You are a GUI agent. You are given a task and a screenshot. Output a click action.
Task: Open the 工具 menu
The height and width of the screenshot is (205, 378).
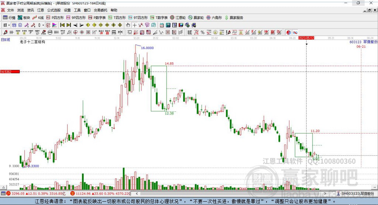(77, 10)
